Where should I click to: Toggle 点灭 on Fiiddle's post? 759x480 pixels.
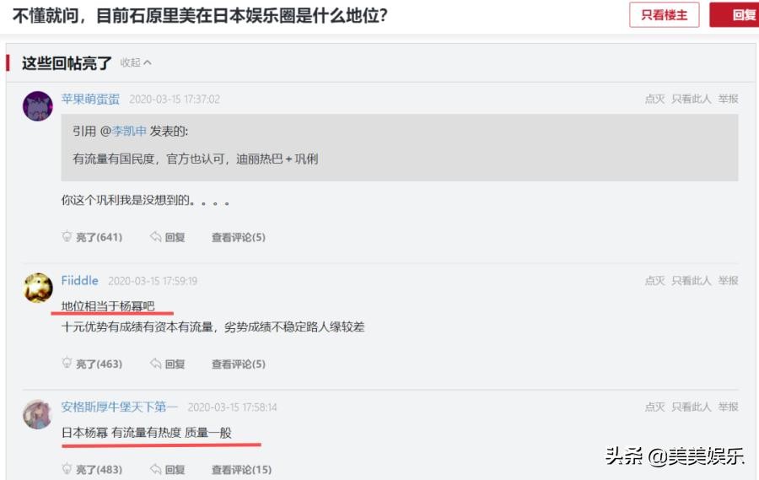pos(654,280)
